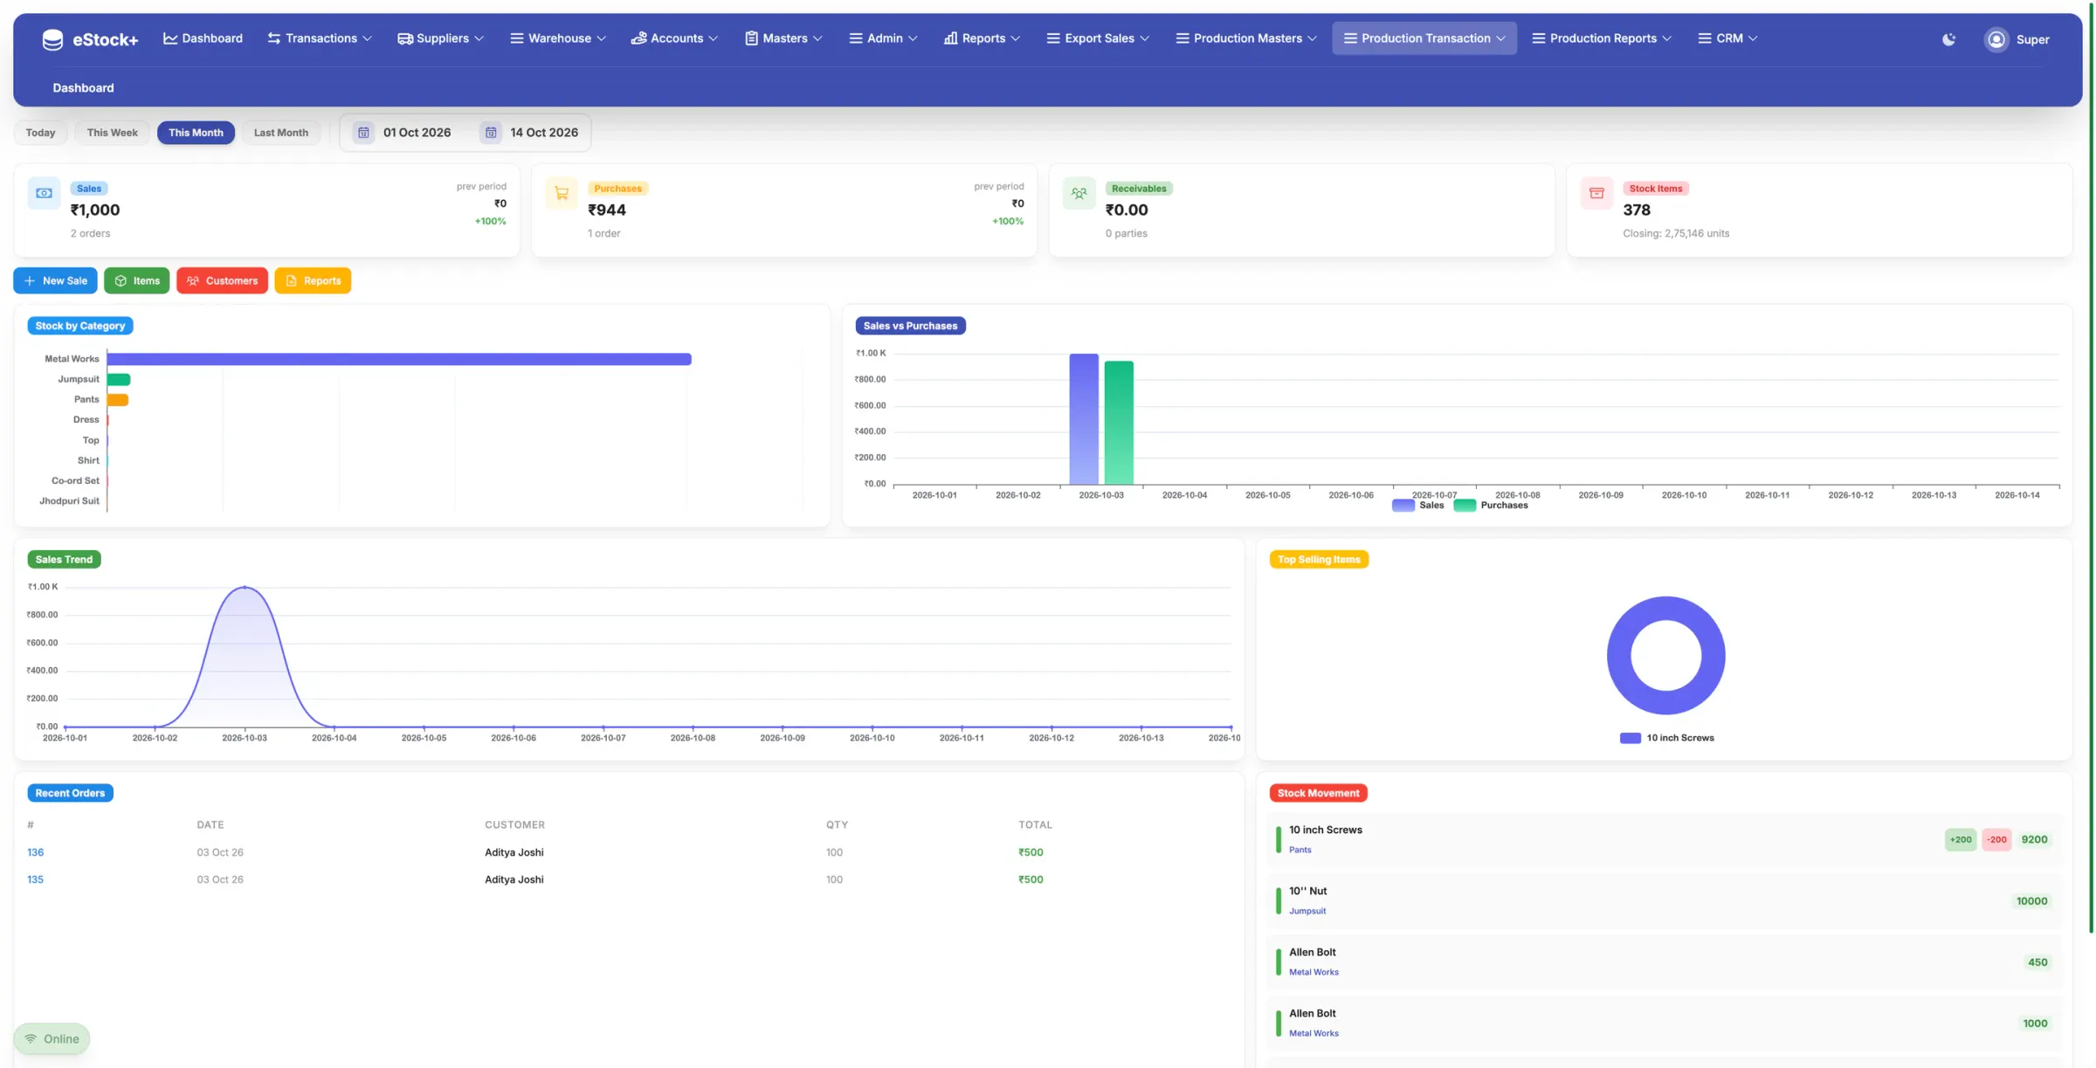Image resolution: width=2096 pixels, height=1068 pixels.
Task: Click the Dashboard chart icon in navbar
Action: 170,38
